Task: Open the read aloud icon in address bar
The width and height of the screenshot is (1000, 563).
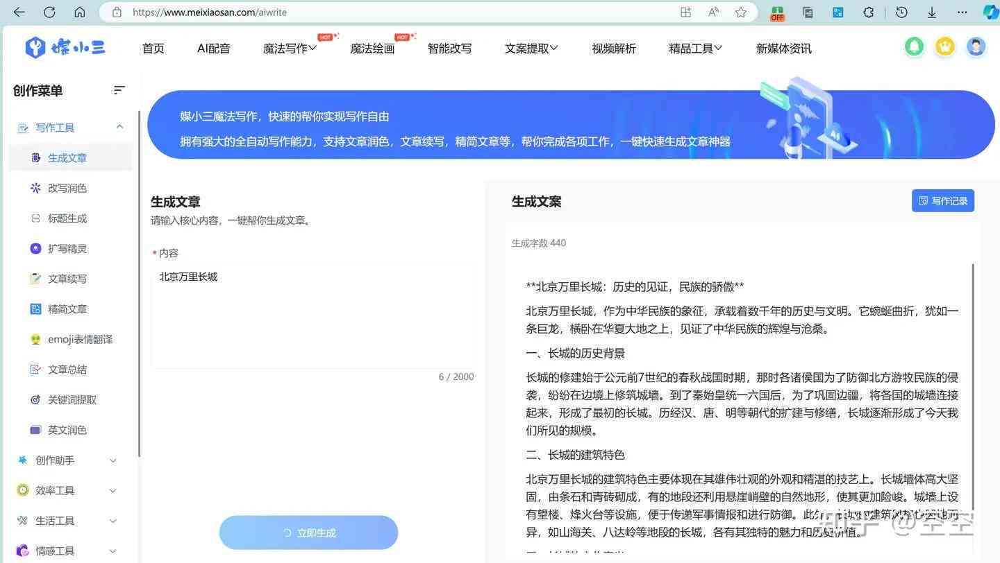Action: [713, 12]
